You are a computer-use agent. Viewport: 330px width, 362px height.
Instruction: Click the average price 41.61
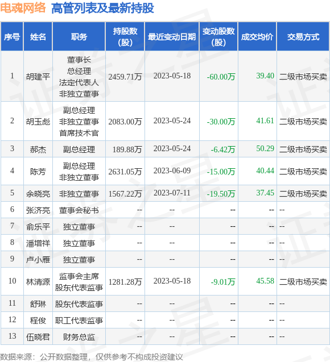pos(265,120)
